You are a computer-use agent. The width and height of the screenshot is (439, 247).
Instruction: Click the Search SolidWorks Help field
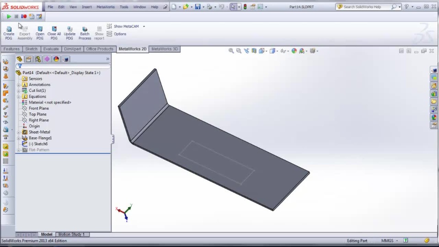coord(365,7)
